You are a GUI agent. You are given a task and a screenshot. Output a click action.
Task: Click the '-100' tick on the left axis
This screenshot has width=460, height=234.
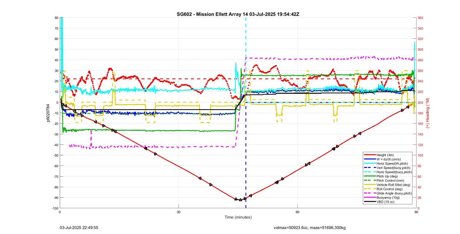click(x=54, y=208)
